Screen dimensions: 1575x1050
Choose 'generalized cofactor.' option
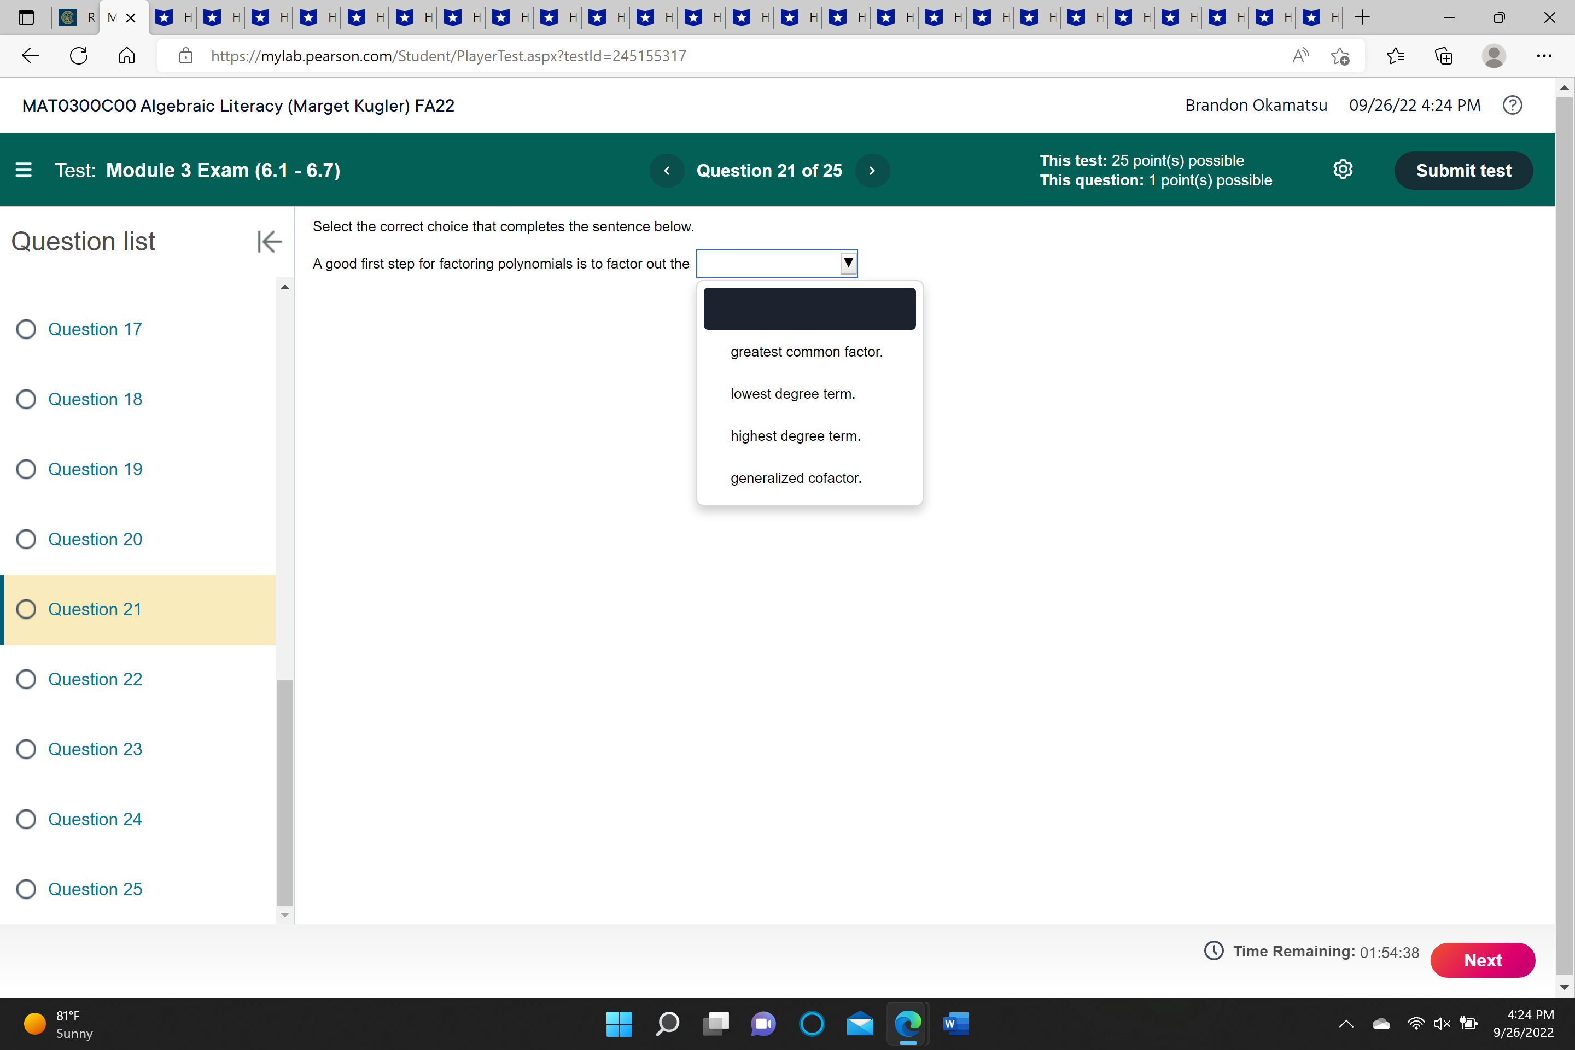[796, 478]
